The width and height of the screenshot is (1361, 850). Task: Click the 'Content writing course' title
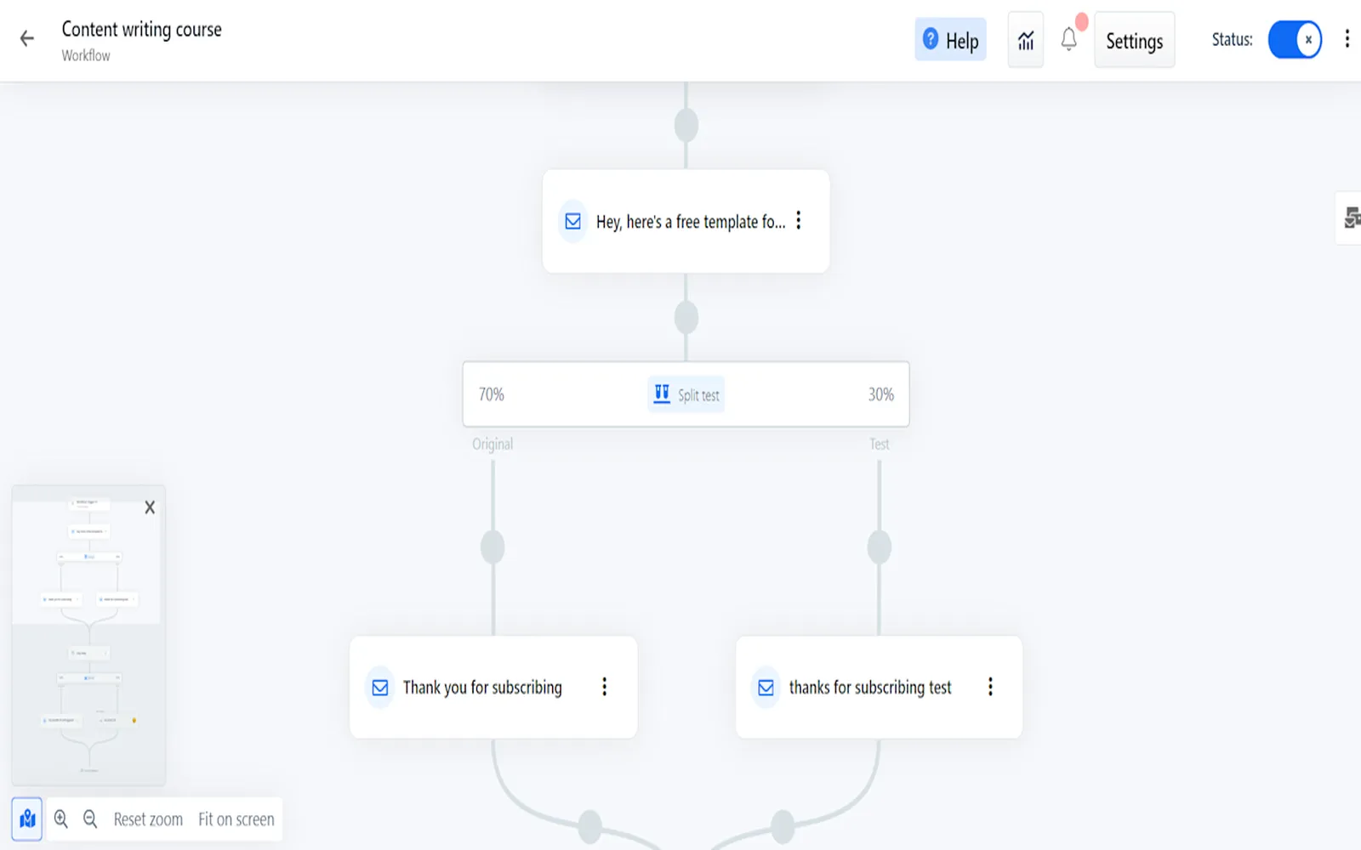[141, 30]
